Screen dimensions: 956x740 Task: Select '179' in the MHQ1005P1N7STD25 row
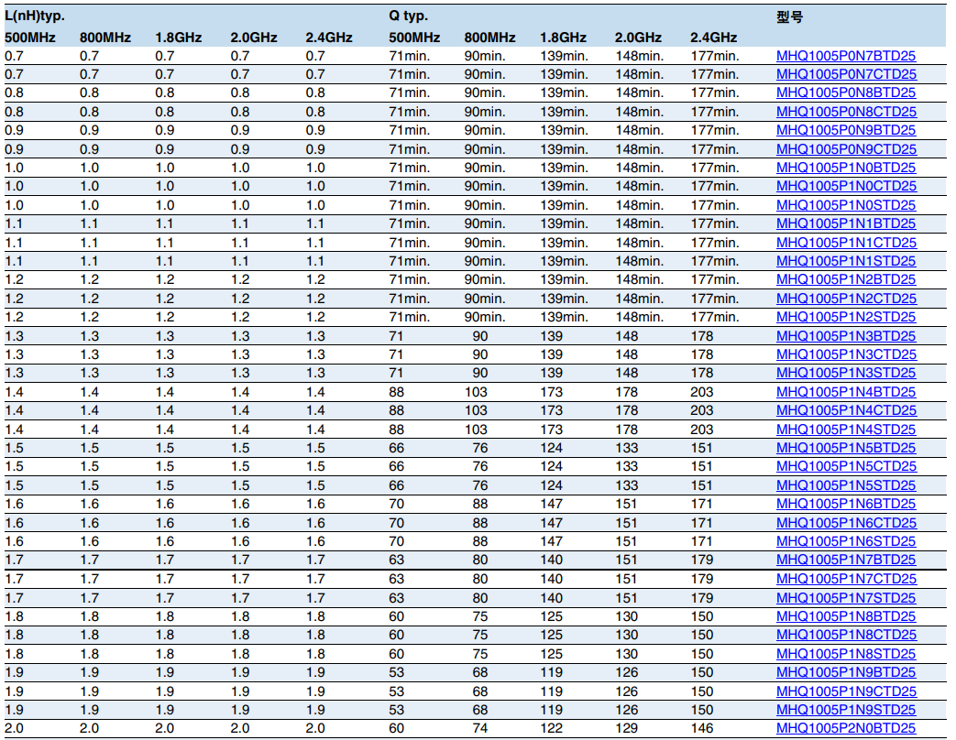coord(702,598)
